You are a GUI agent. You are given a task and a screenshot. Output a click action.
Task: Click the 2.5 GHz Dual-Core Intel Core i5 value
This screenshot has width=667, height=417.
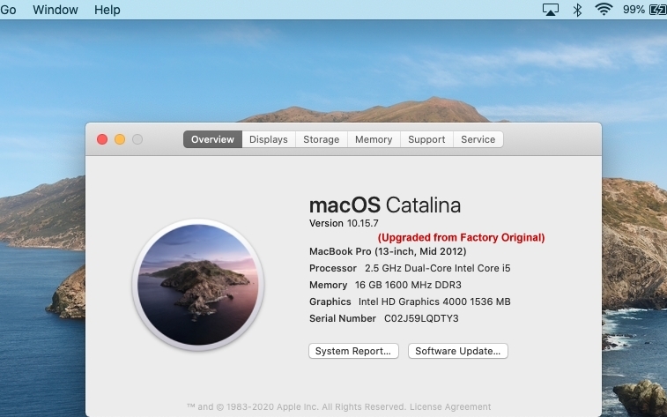pyautogui.click(x=437, y=268)
